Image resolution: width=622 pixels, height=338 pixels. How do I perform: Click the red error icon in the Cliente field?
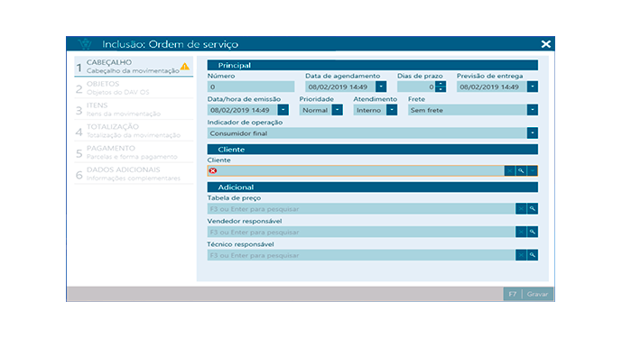tap(213, 170)
